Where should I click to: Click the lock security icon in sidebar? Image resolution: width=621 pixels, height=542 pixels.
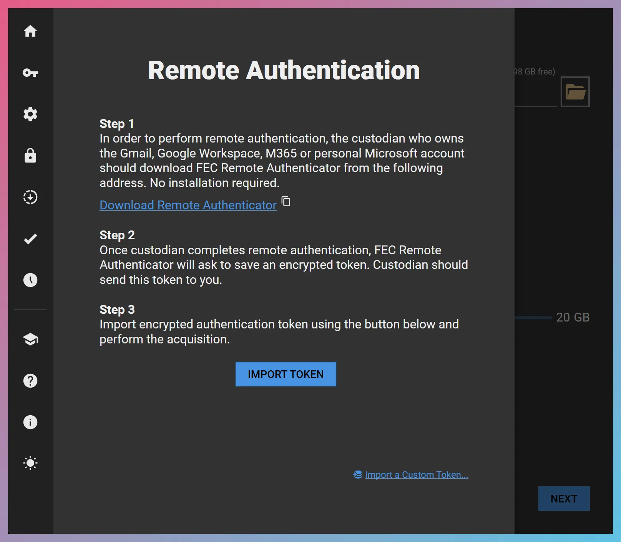30,156
